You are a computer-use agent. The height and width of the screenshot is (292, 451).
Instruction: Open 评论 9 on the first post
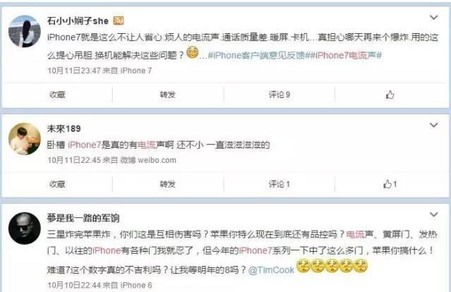pyautogui.click(x=279, y=95)
